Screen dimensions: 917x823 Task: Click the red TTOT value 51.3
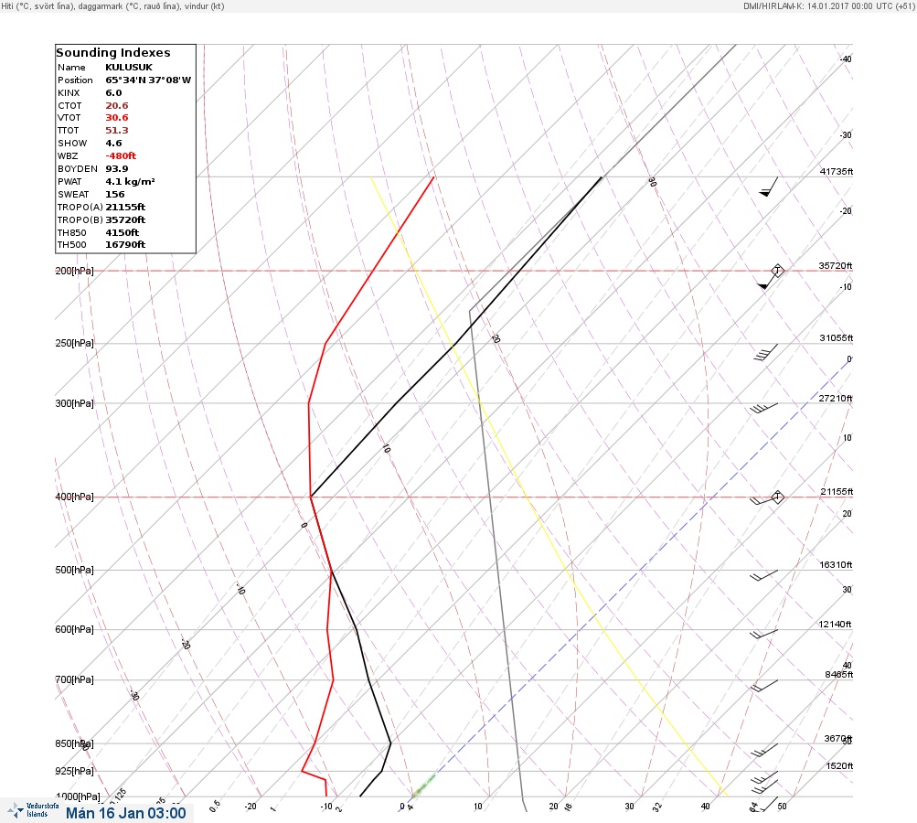[x=116, y=131]
